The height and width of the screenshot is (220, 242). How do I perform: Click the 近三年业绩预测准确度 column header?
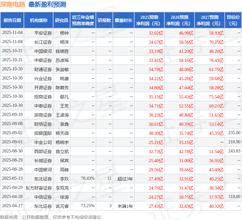tap(83, 20)
